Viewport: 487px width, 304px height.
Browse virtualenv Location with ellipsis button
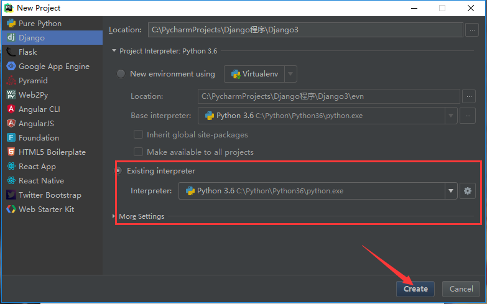point(469,96)
